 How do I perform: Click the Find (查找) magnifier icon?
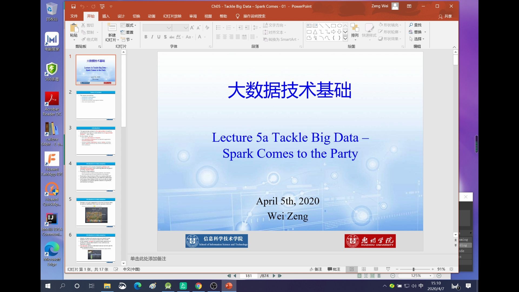point(411,25)
